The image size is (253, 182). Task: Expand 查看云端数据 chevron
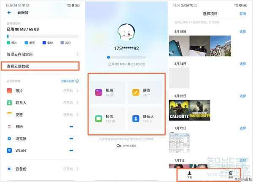pyautogui.click(x=77, y=66)
